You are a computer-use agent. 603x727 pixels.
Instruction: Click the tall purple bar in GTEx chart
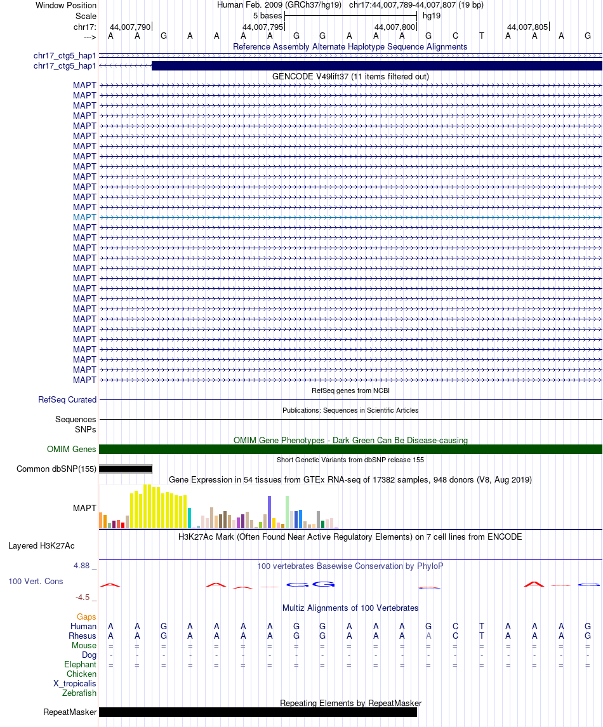click(269, 512)
